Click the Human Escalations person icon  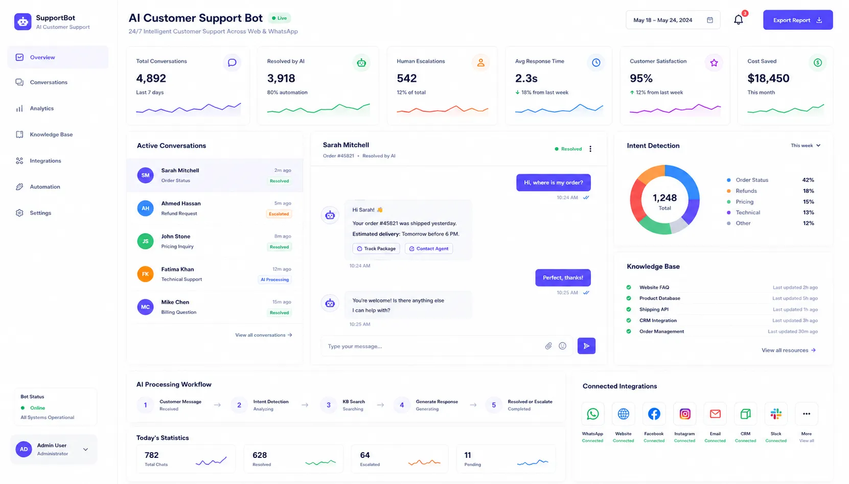pyautogui.click(x=480, y=62)
